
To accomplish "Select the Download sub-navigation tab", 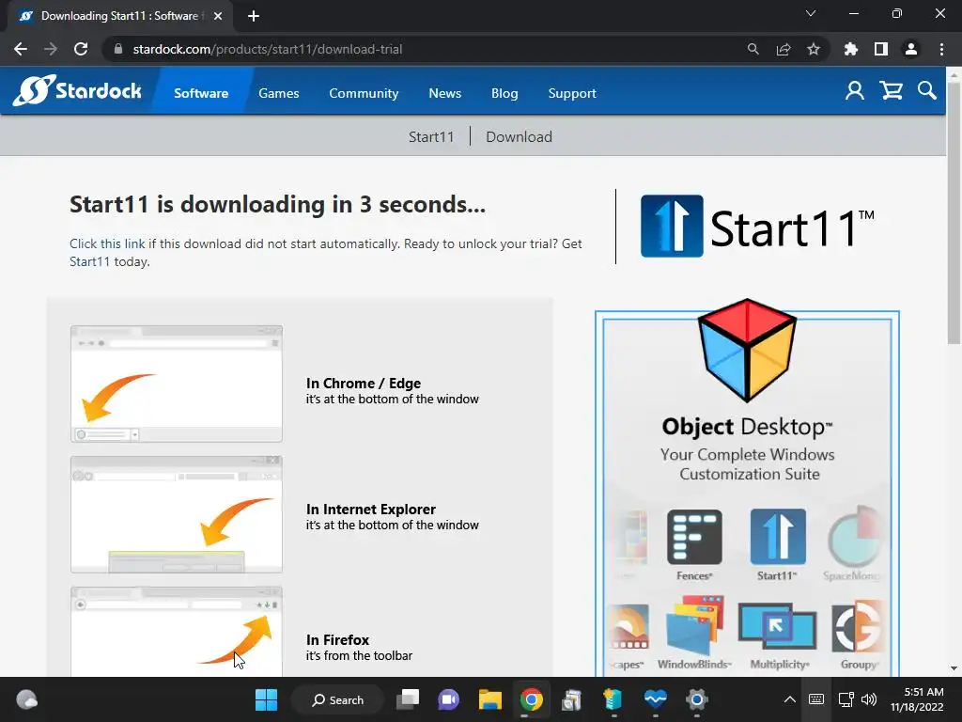I will (x=519, y=136).
